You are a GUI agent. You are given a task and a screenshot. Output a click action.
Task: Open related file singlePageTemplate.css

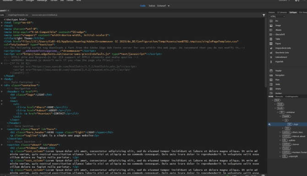pos(18,15)
